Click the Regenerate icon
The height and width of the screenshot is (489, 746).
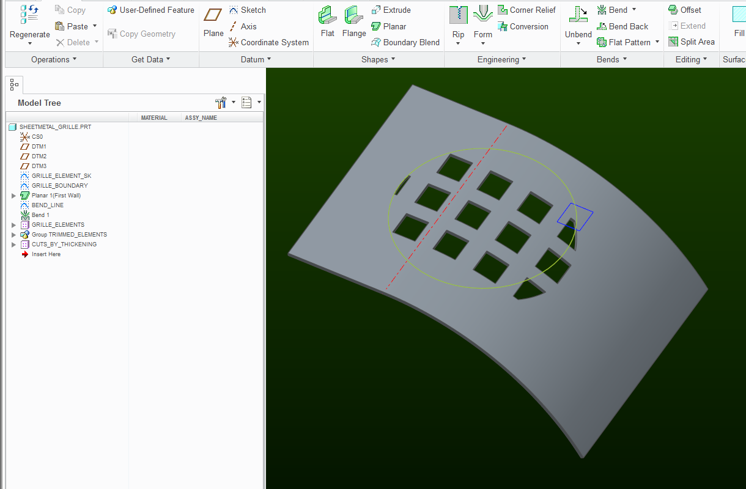coord(29,15)
